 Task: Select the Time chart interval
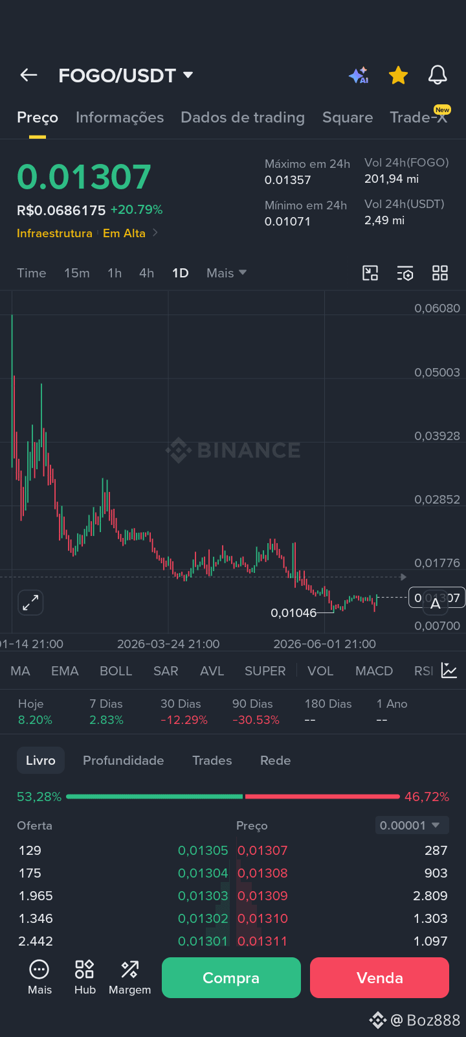click(x=32, y=273)
